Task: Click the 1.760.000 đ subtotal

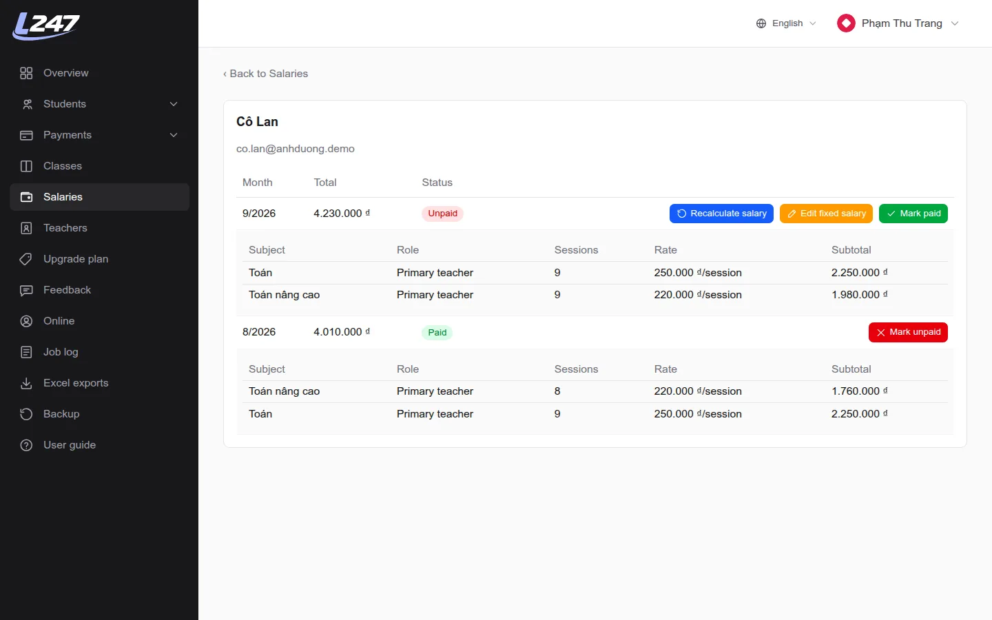Action: click(x=860, y=391)
